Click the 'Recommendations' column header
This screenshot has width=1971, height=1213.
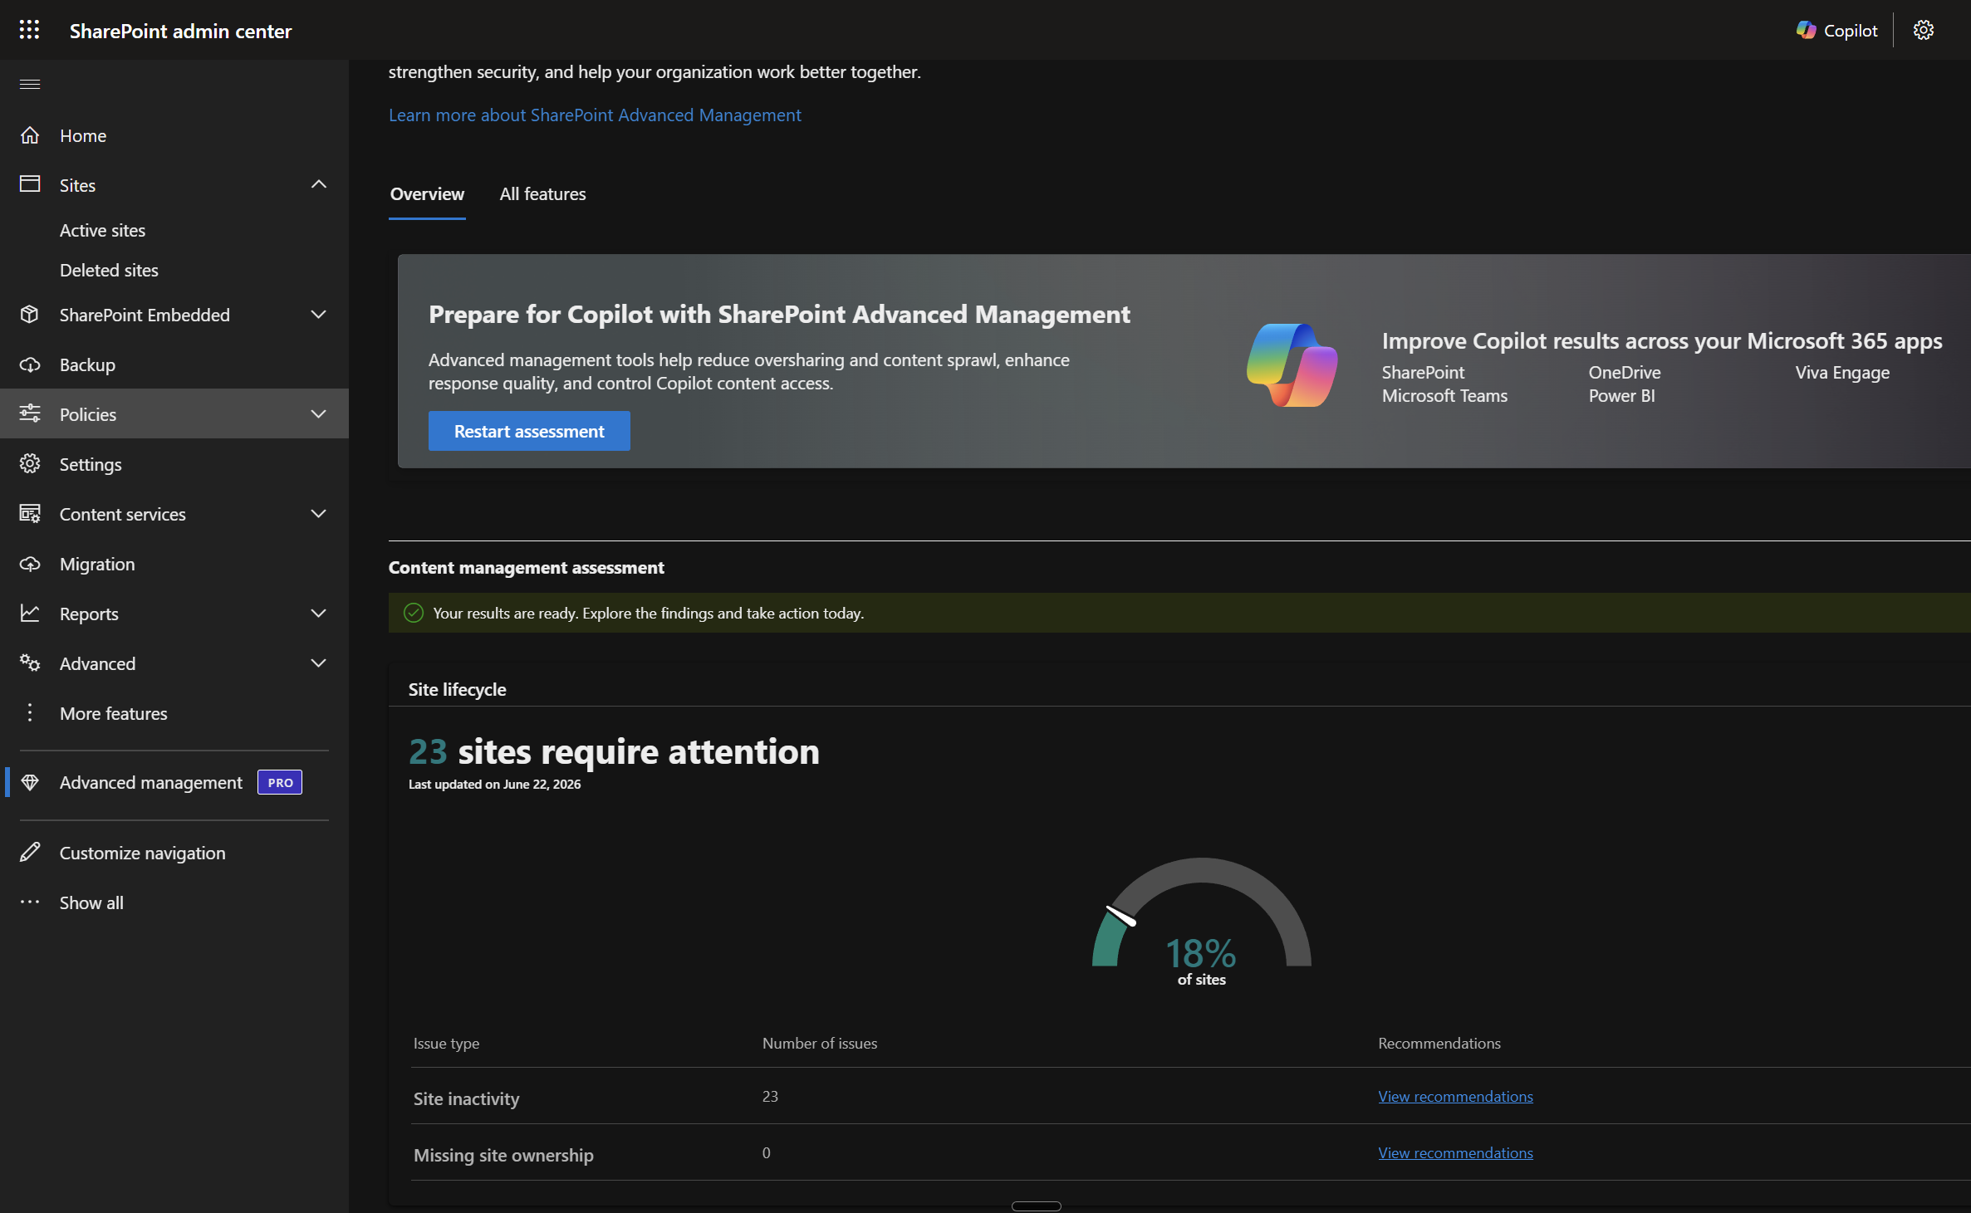(x=1439, y=1043)
